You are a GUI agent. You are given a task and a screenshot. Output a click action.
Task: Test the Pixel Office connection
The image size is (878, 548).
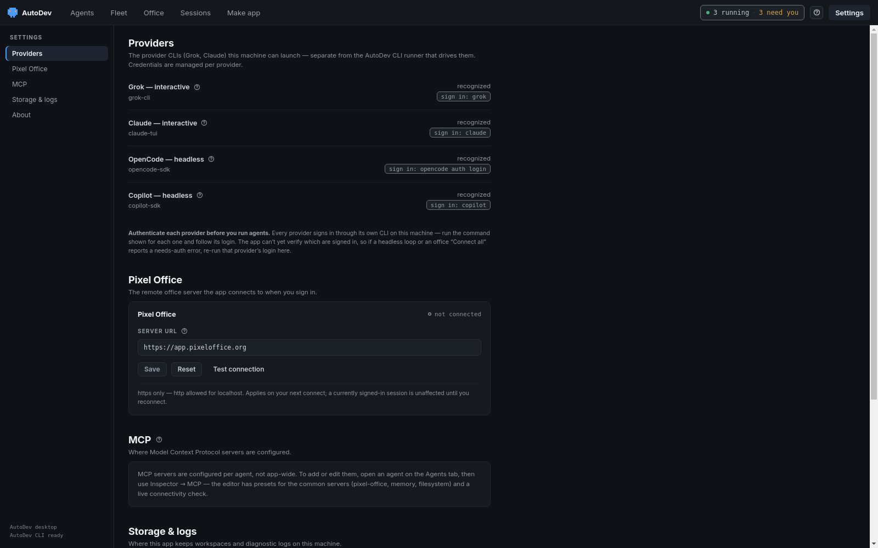click(x=239, y=369)
